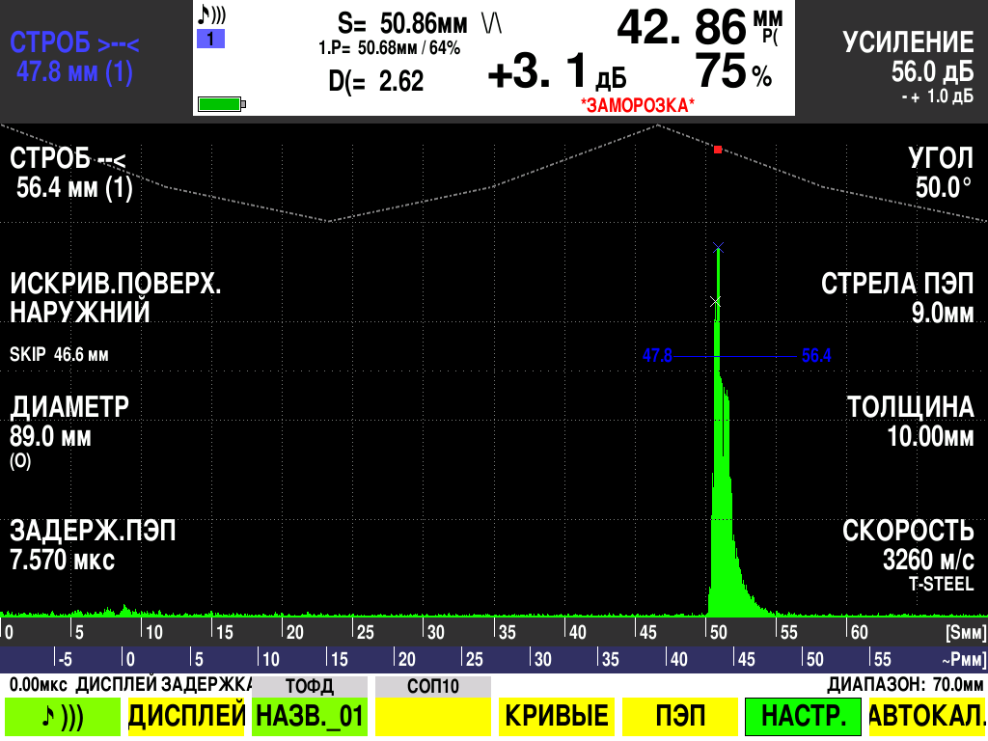Click the blue channel 1 badge

click(210, 40)
